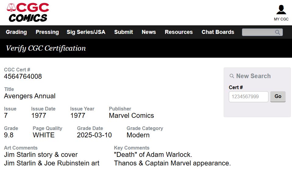
Task: Click the CGC Comics logo
Action: tap(28, 13)
